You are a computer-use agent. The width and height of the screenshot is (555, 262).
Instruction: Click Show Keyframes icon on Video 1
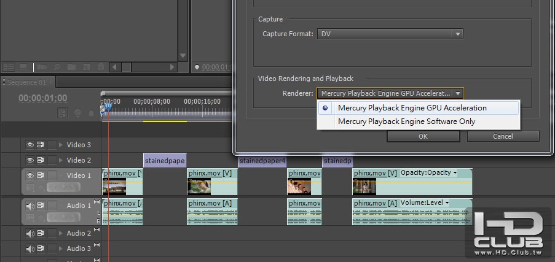(x=41, y=188)
